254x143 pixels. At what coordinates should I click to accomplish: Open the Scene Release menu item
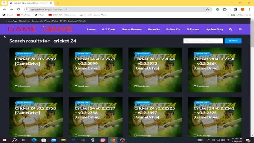pos(132,29)
